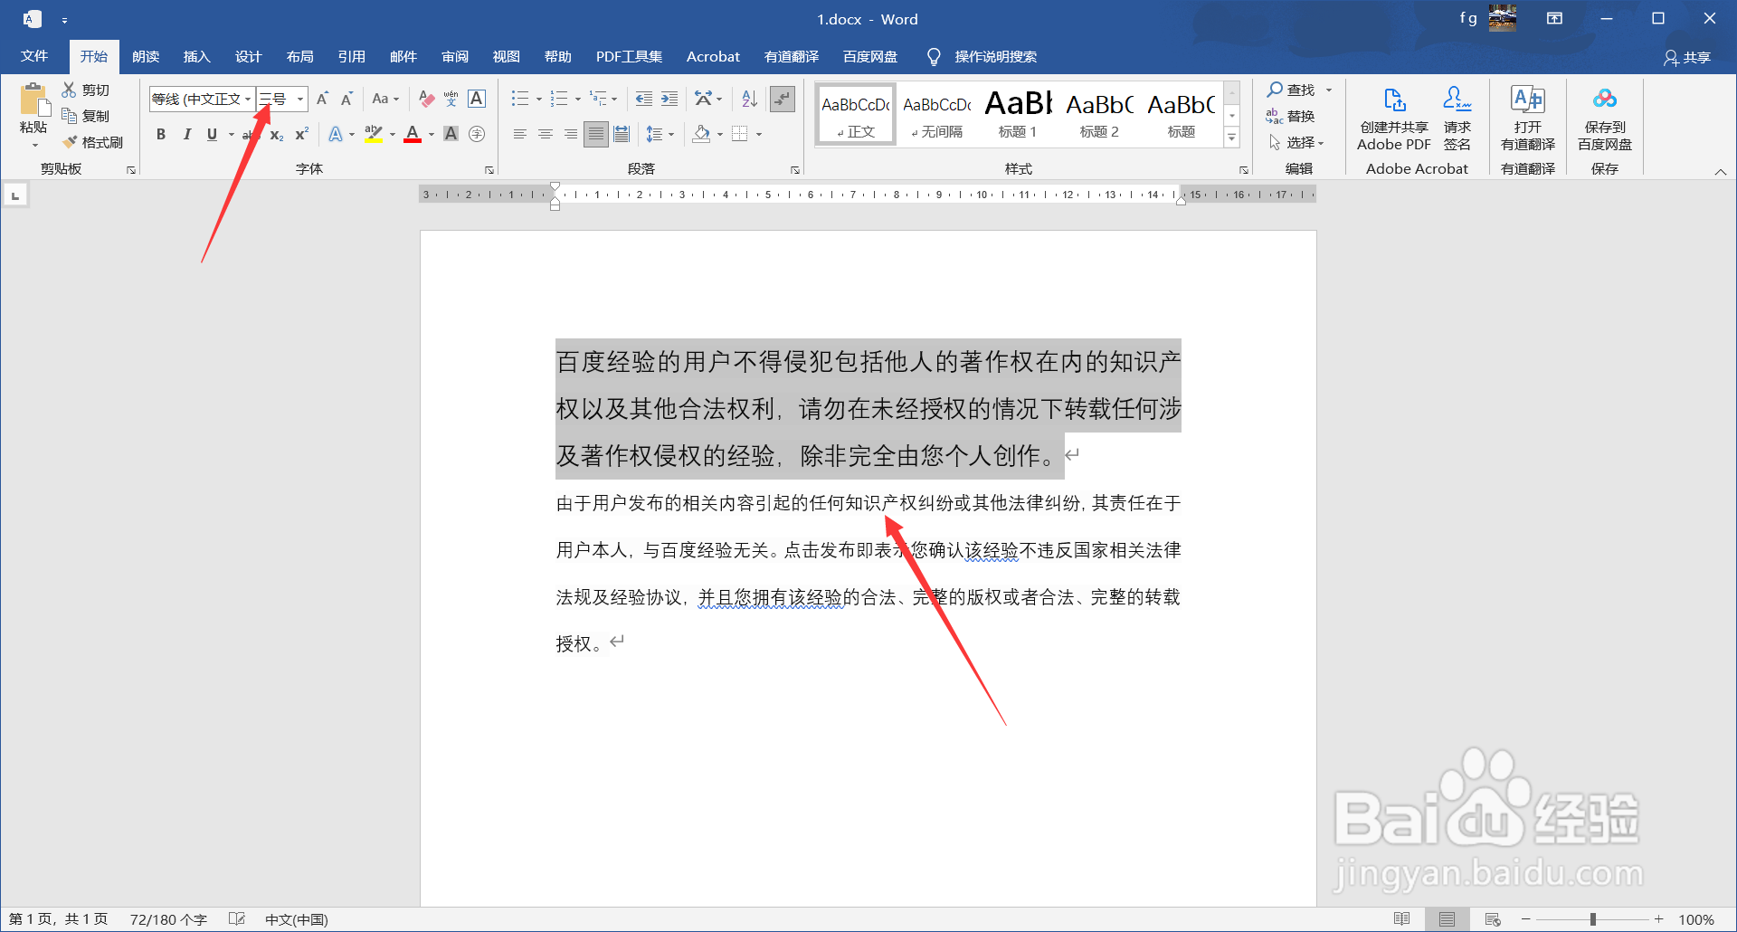Click the Sort A-Z icon
Screen dimensions: 1737x932
(749, 99)
